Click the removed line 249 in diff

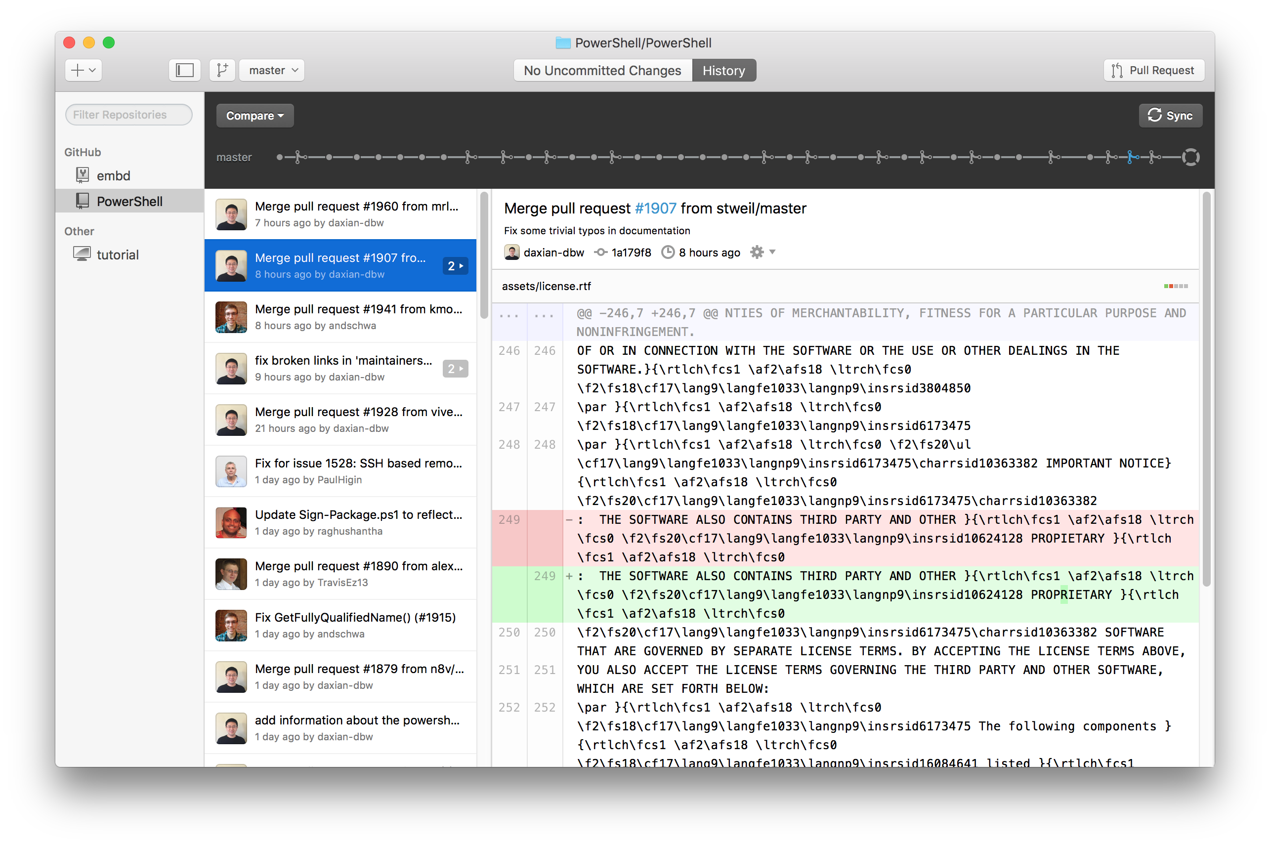point(845,538)
